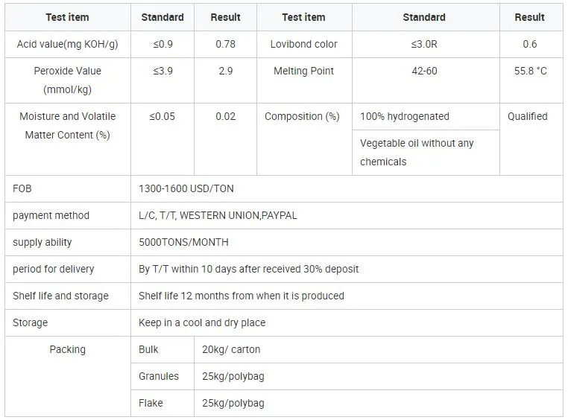Screen dimensions: 568x420
Task: Select Keep in a cool and dry place
Action: point(202,322)
